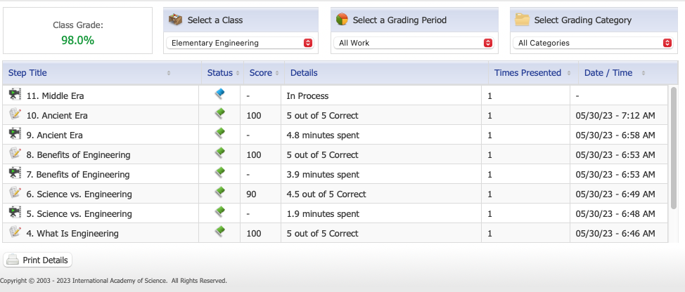Click the pie chart icon by Select a Grading Period
685x292 pixels.
point(342,20)
